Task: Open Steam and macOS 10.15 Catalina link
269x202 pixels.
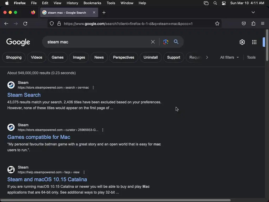Action: [x=47, y=179]
